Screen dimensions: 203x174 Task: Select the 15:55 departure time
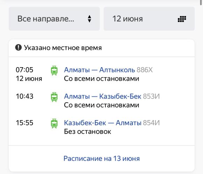[24, 122]
